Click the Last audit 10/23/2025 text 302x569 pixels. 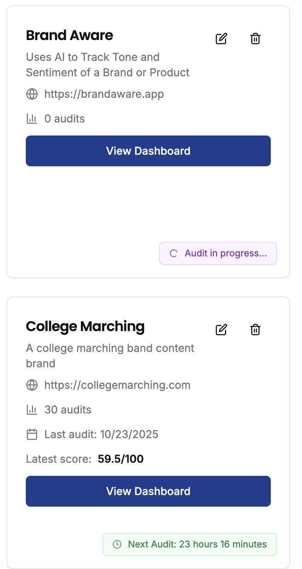(x=101, y=435)
